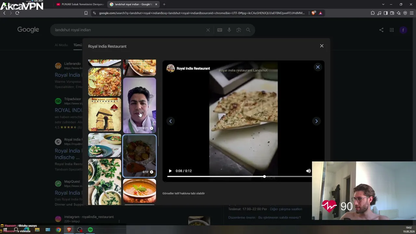416x234 pixels.
Task: Click the Royal India Restaurant uploader avatar
Action: 171,68
